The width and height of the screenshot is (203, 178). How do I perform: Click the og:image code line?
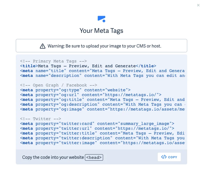tap(103, 109)
